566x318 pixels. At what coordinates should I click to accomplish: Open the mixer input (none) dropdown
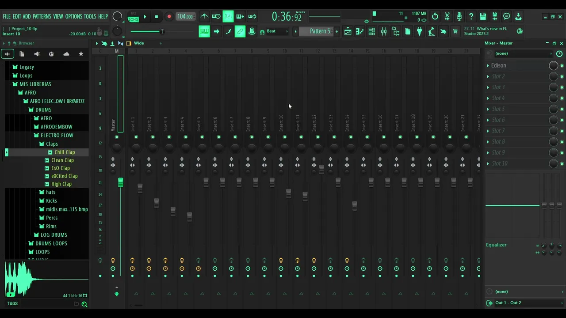tap(523, 53)
